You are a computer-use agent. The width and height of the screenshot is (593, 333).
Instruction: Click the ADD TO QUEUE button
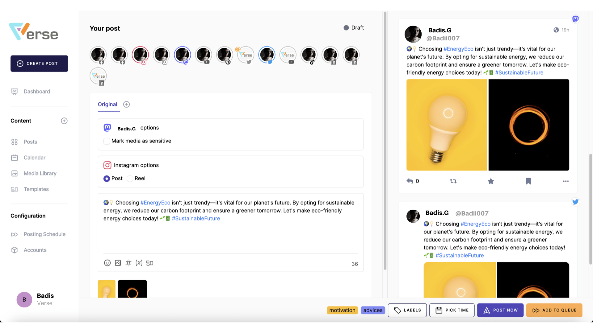554,310
